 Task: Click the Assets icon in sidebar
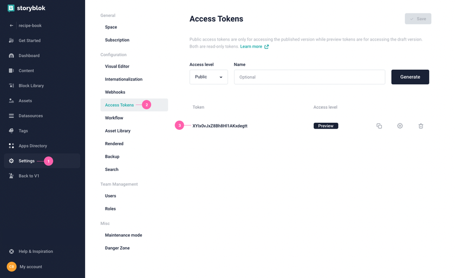point(11,101)
